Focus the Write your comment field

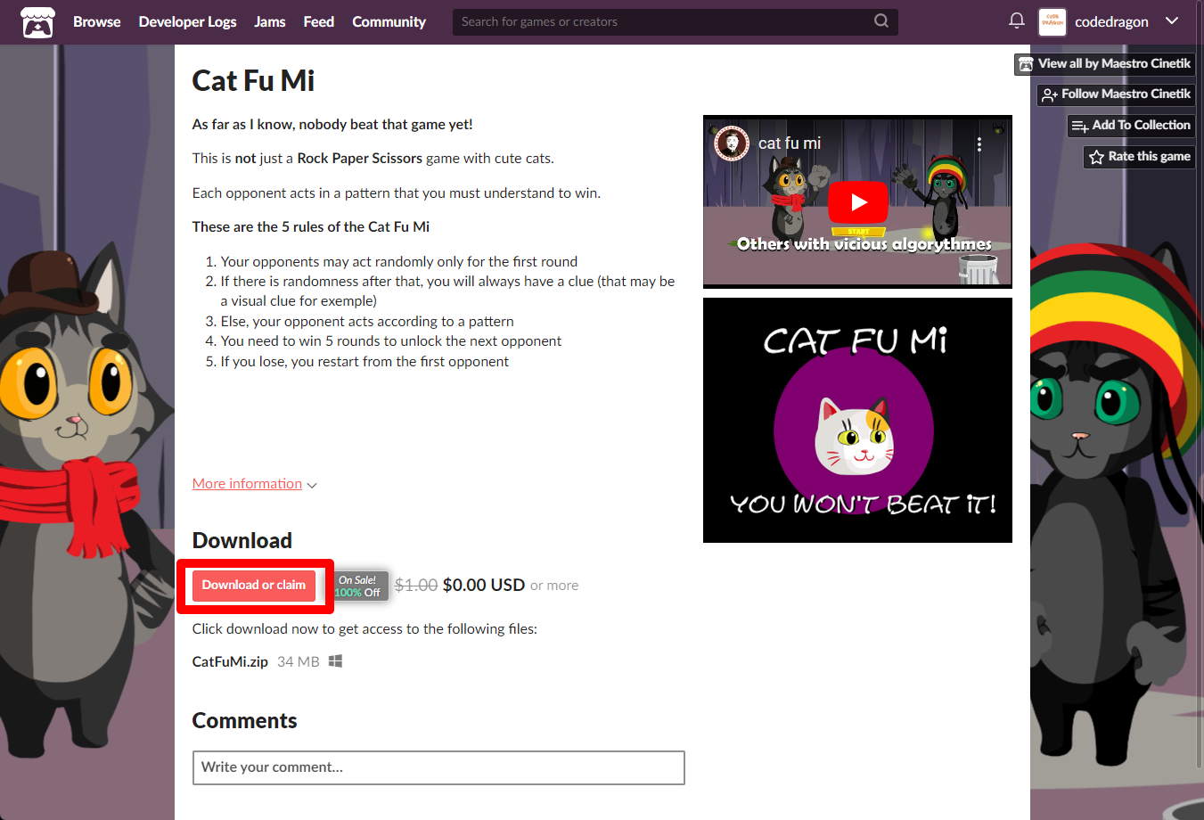tap(438, 767)
